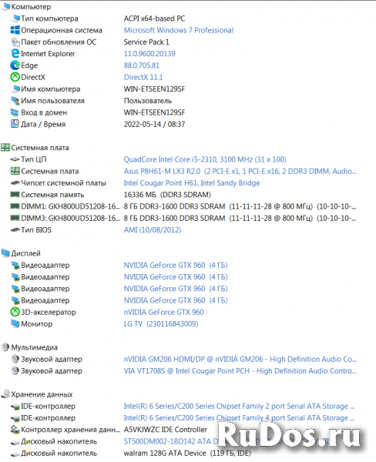Select ACPI x64-based PC value
Image resolution: width=376 pixels, height=462 pixels.
154,18
